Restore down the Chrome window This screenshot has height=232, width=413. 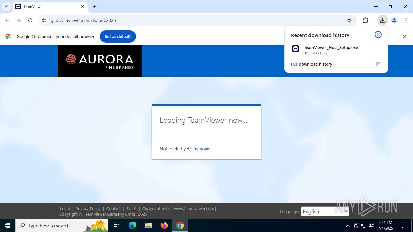391,6
